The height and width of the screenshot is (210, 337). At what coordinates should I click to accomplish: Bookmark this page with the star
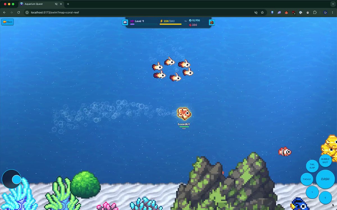(x=262, y=12)
